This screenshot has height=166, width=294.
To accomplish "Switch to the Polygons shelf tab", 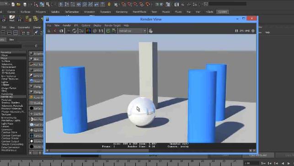I will pyautogui.click(x=41, y=12).
